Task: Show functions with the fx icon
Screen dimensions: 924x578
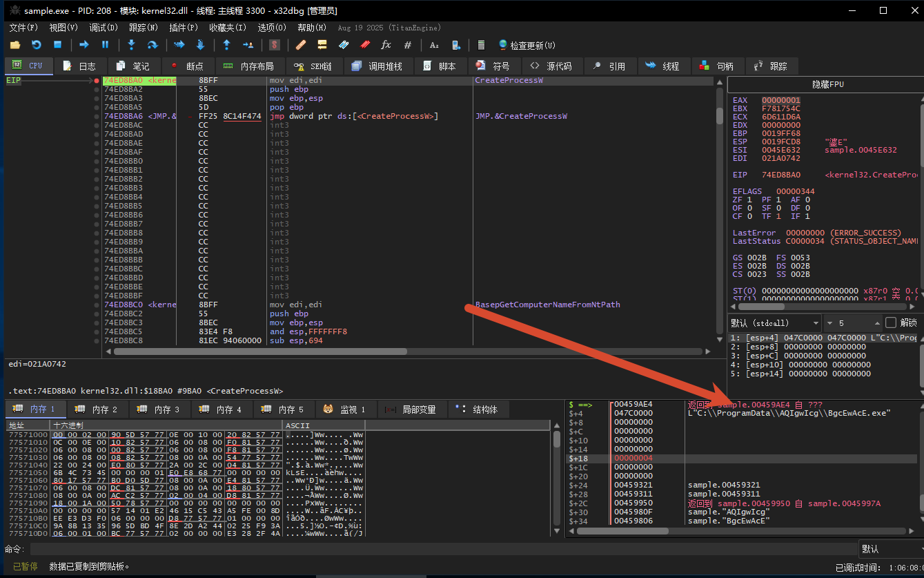Action: point(386,45)
